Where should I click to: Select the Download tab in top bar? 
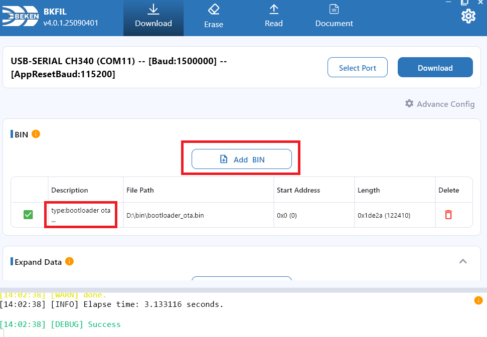[x=153, y=17]
